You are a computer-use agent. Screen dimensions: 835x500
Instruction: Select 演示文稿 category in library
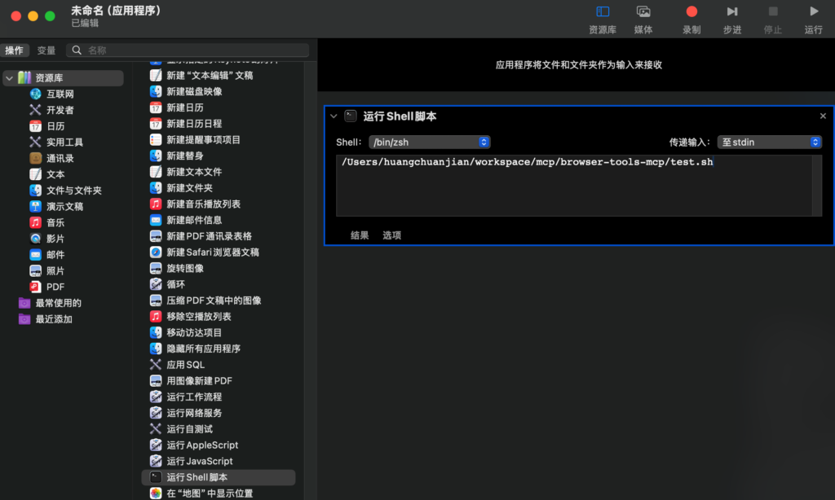pyautogui.click(x=64, y=206)
